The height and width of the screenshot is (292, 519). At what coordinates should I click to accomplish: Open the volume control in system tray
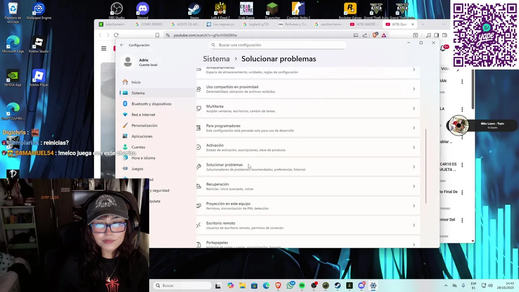coord(490,286)
